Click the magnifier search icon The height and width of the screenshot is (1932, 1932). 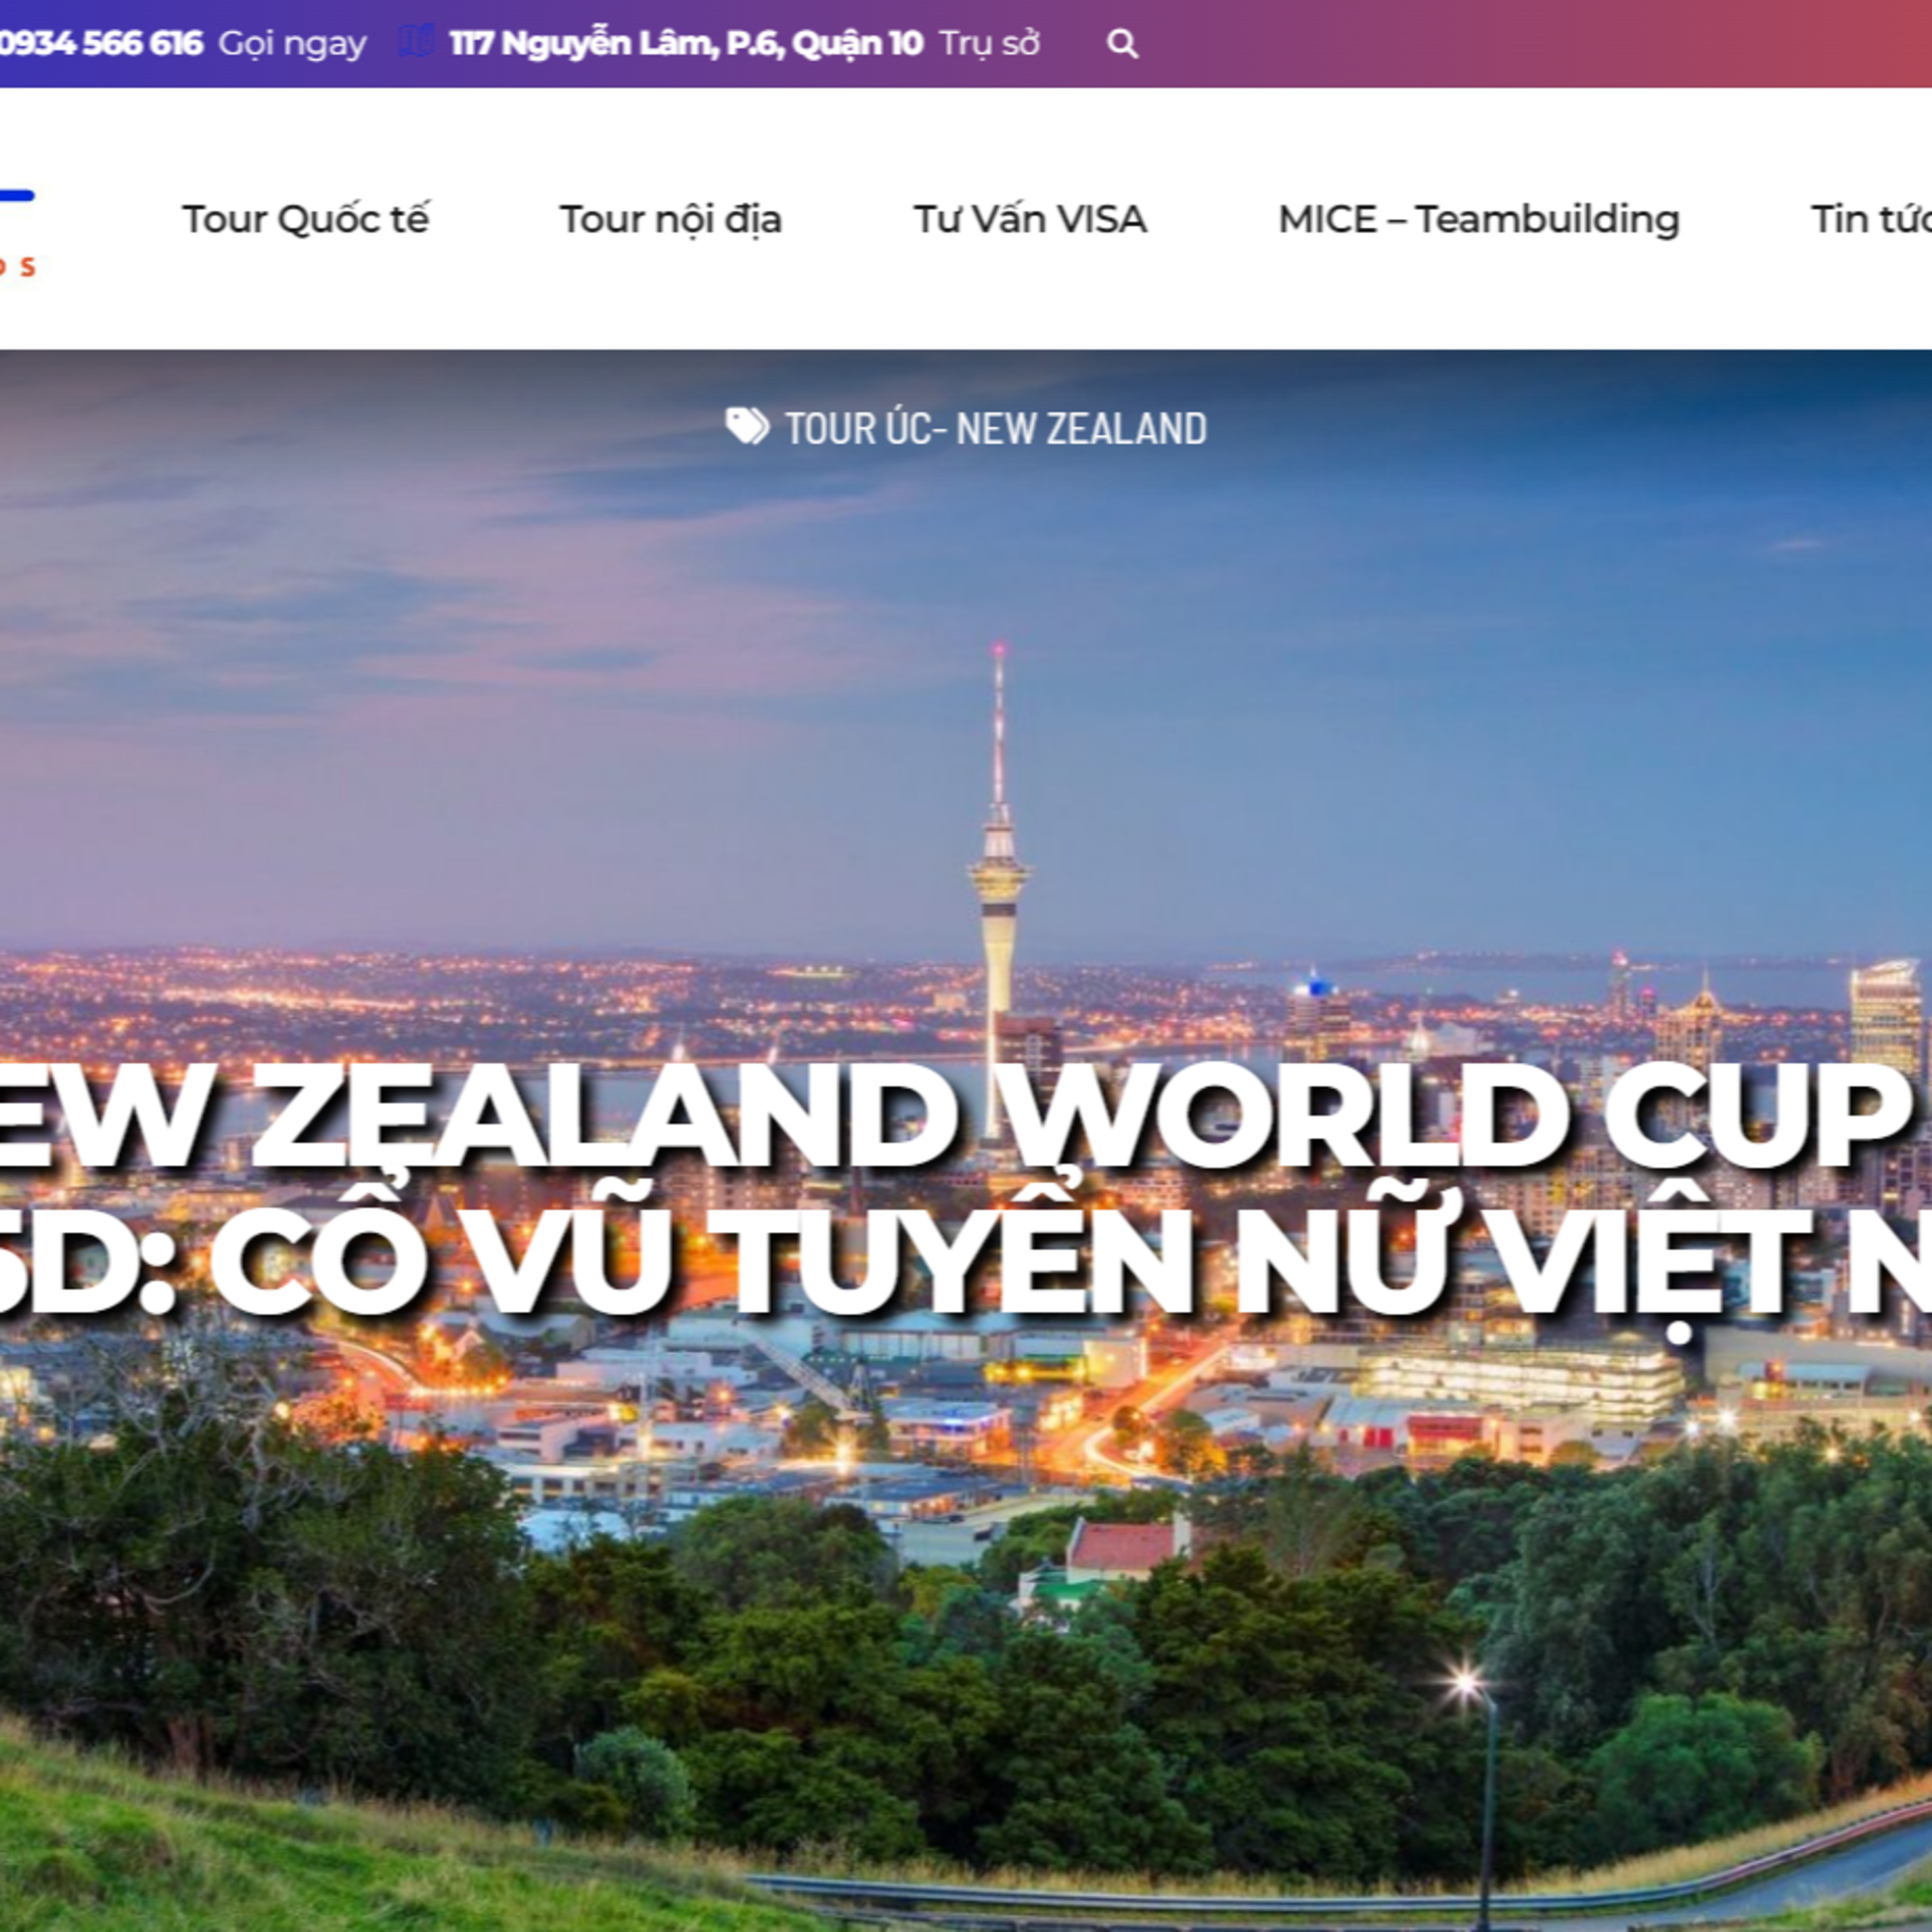point(1122,44)
